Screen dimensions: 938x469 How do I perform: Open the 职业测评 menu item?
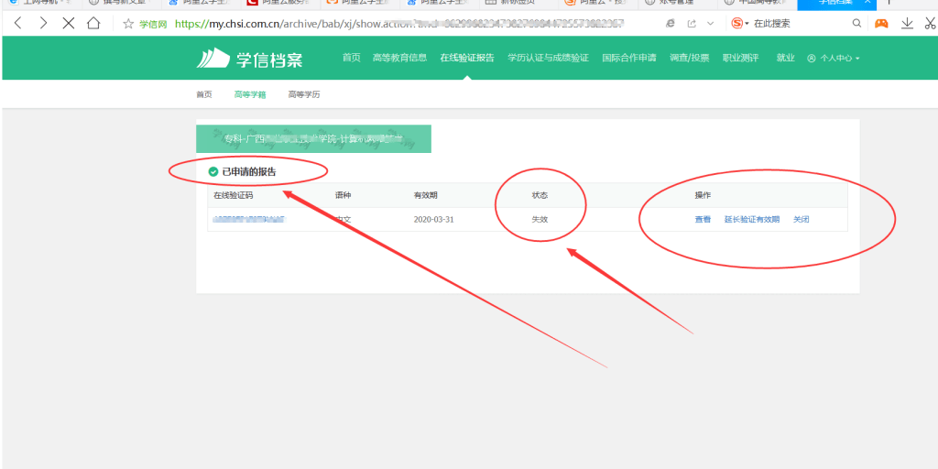(740, 58)
